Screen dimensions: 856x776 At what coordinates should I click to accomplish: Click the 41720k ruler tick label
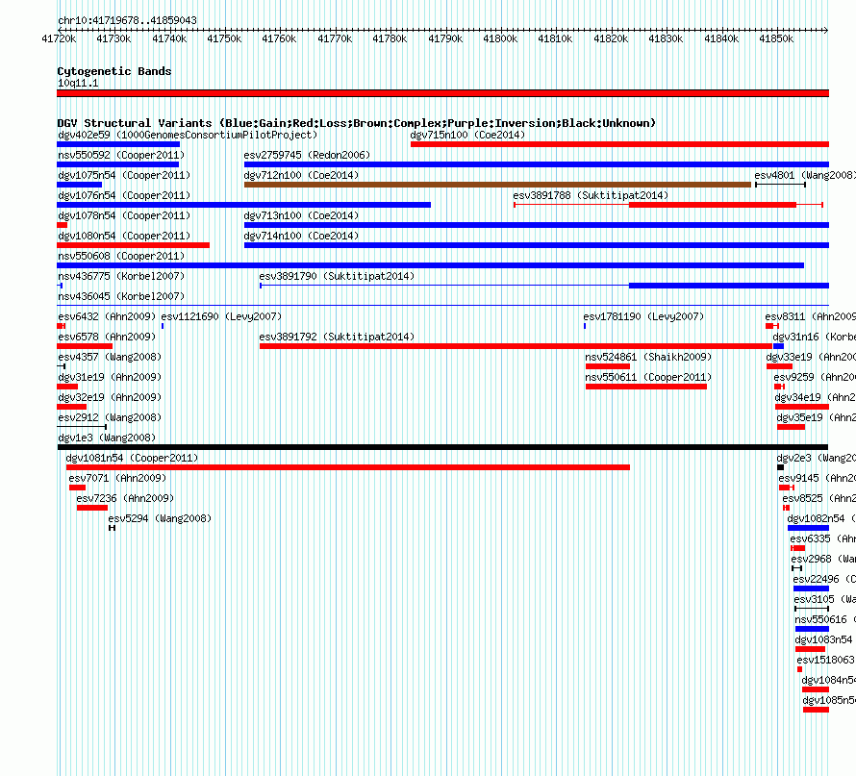pyautogui.click(x=59, y=38)
